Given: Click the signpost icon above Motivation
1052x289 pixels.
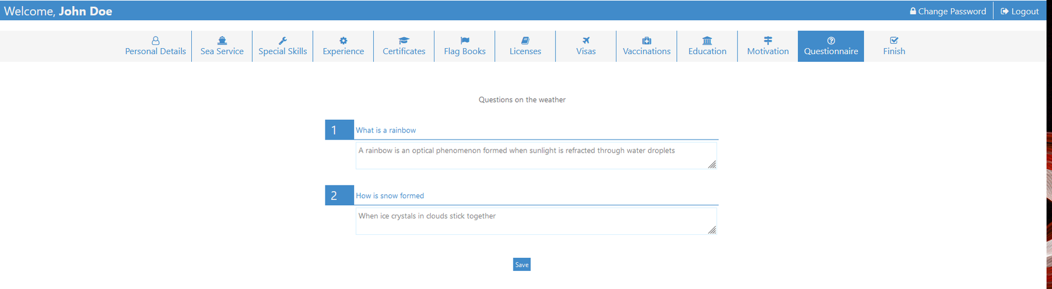Looking at the screenshot, I should [768, 41].
